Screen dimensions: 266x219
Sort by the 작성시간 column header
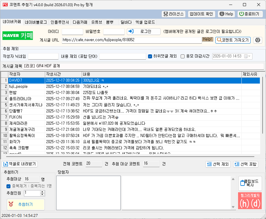click(64, 74)
